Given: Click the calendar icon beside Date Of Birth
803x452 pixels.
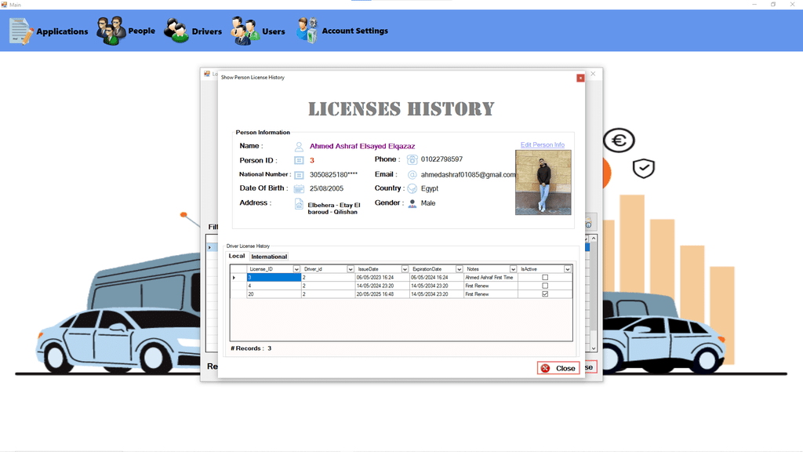Looking at the screenshot, I should (x=299, y=188).
